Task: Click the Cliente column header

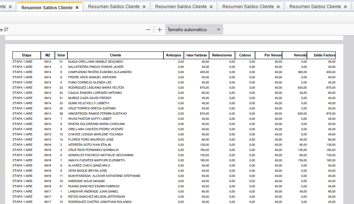Action: (x=115, y=55)
